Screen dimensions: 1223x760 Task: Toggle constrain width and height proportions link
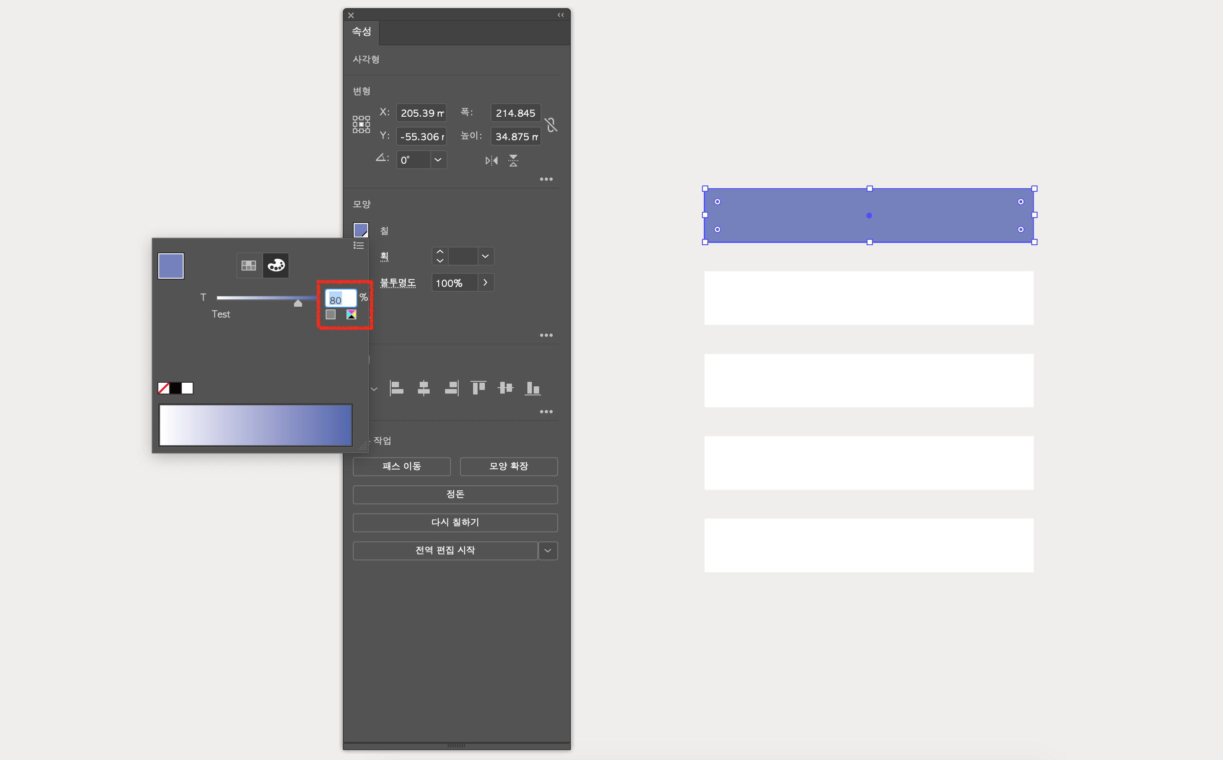pos(551,125)
